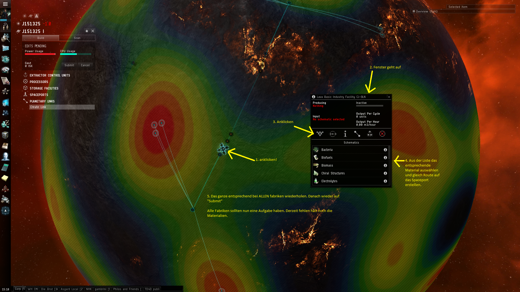
Task: Open the NHK chat tab
Action: 89,289
